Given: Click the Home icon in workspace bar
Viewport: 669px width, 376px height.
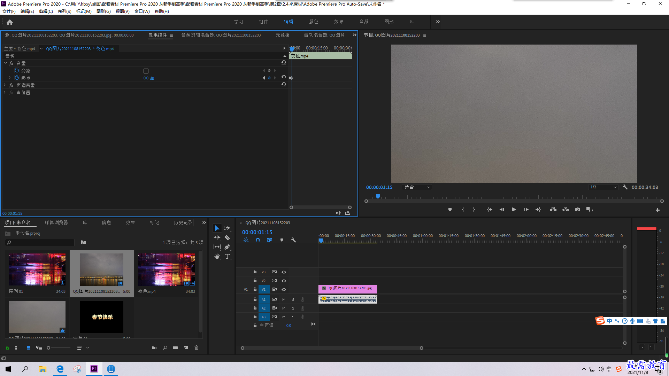Looking at the screenshot, I should (10, 22).
